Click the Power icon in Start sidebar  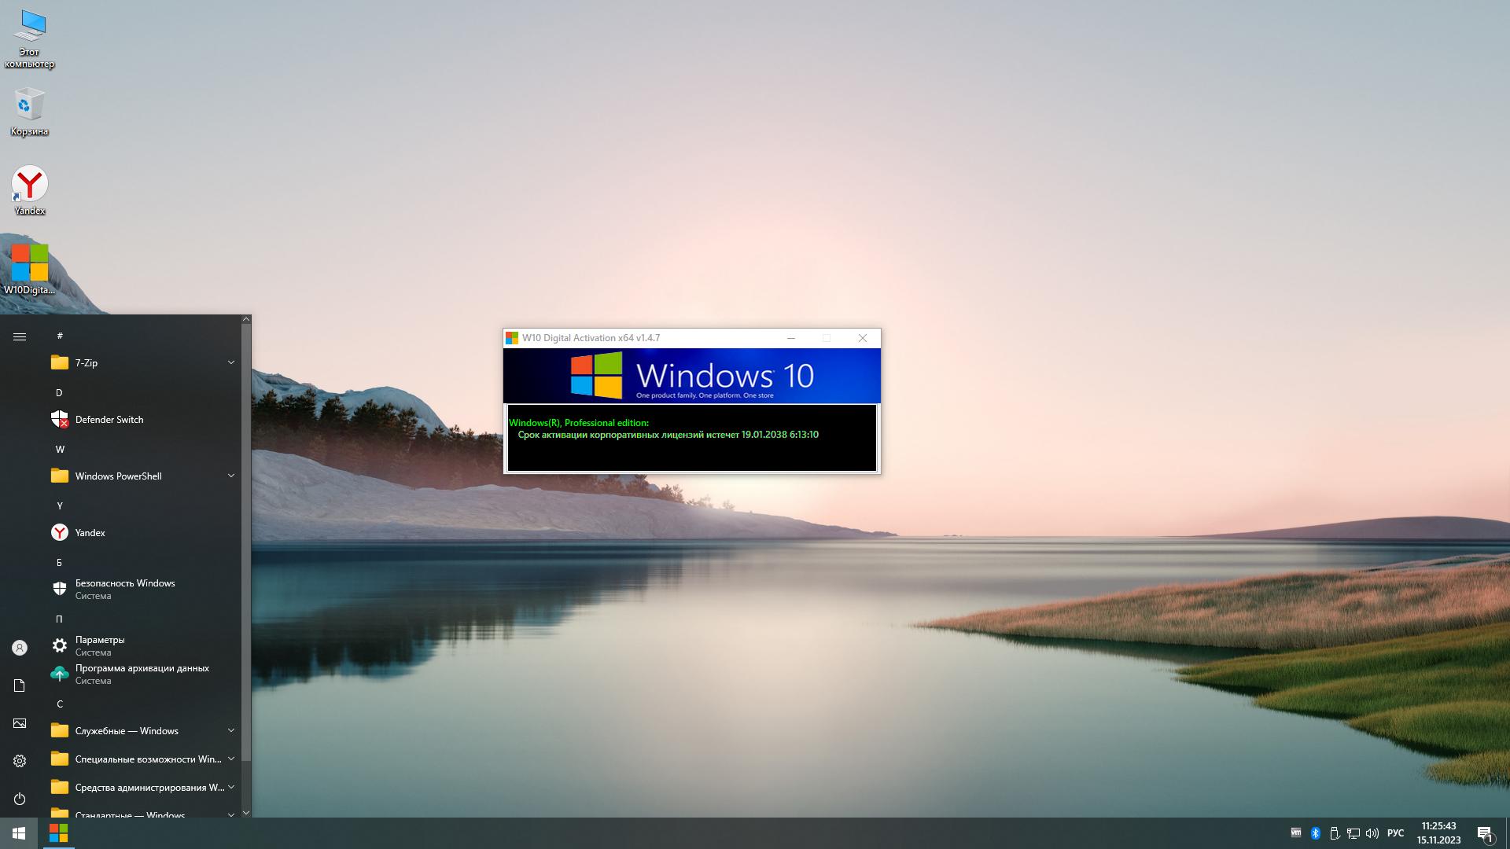pyautogui.click(x=20, y=799)
